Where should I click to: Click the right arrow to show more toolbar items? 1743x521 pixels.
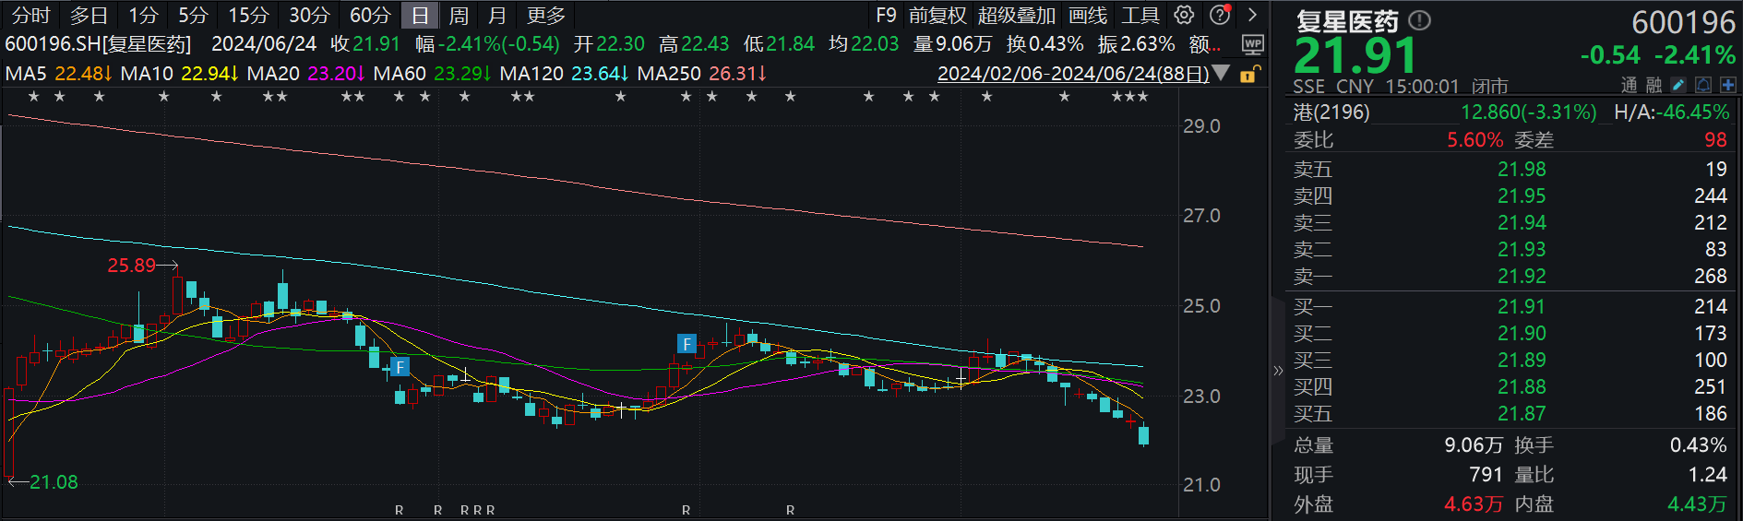point(1252,15)
